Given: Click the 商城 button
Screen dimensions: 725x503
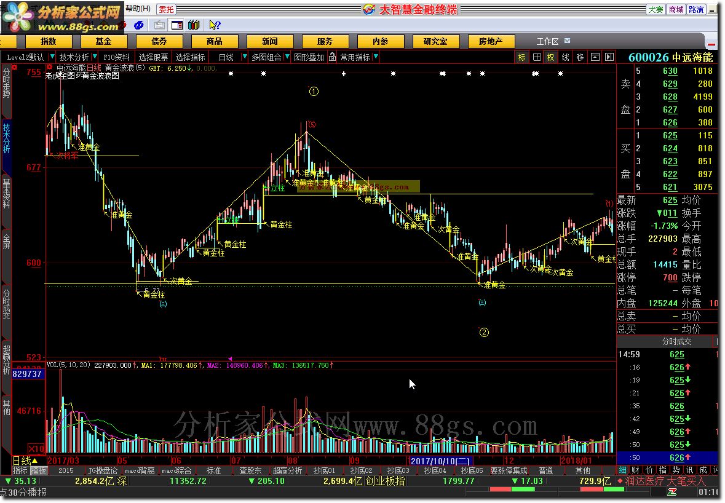Looking at the screenshot, I should pos(676,9).
